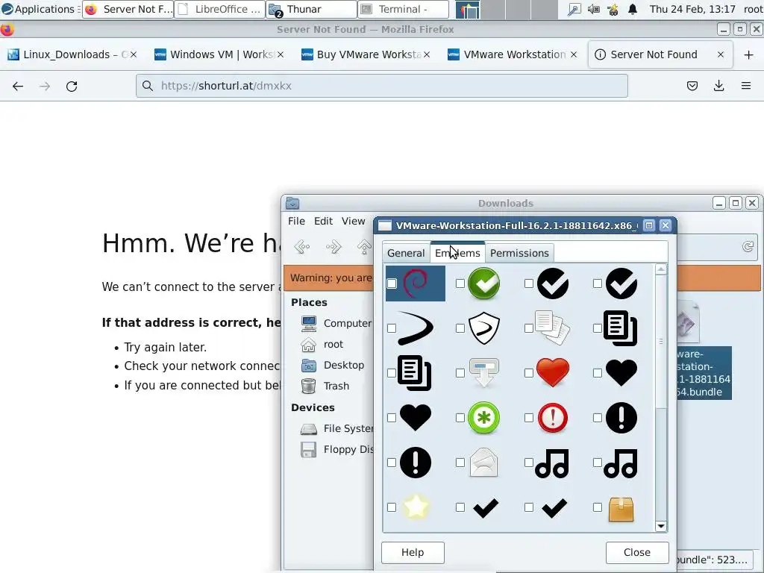Click the volume icon in system tray
Viewport: 764px width, 573px height.
click(x=593, y=9)
